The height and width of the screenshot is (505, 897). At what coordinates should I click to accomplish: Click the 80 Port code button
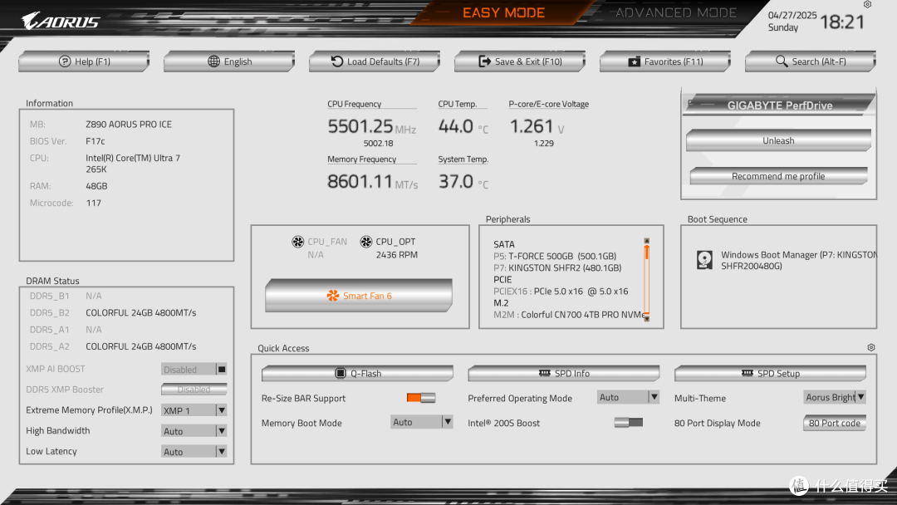tap(835, 424)
